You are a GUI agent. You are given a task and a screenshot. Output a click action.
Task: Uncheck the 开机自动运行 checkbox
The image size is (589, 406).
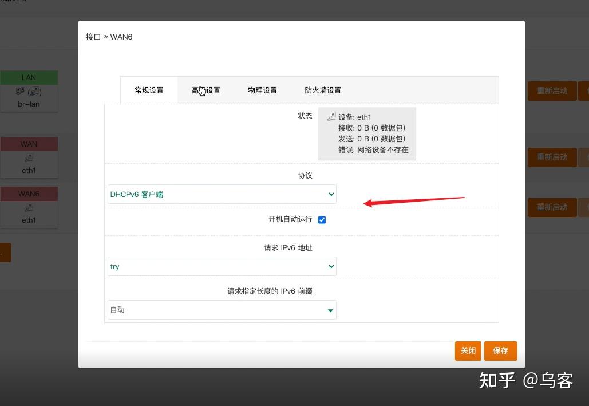point(322,219)
